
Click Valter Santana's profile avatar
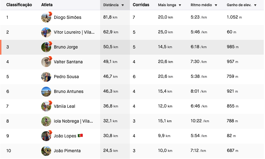pyautogui.click(x=46, y=62)
